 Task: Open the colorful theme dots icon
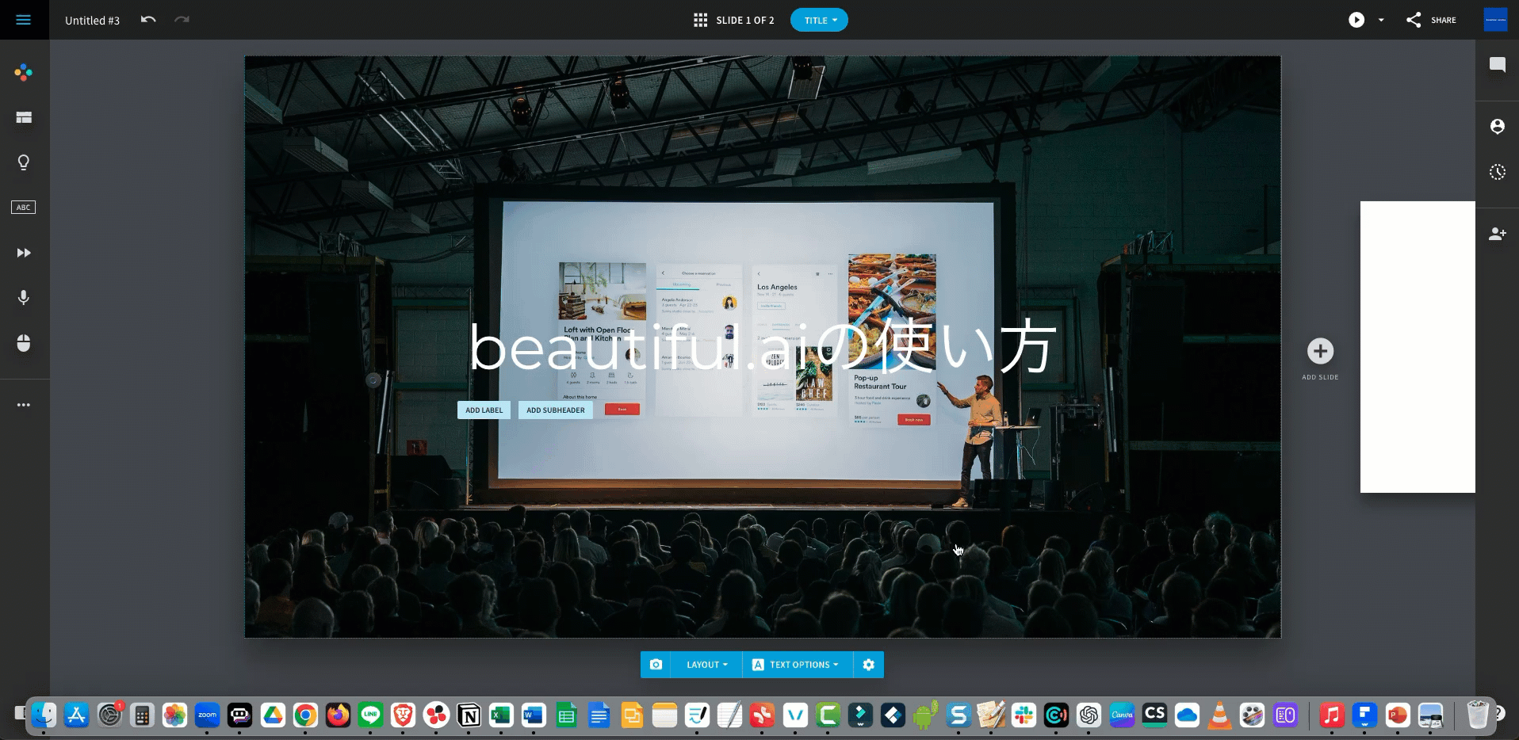pos(24,73)
